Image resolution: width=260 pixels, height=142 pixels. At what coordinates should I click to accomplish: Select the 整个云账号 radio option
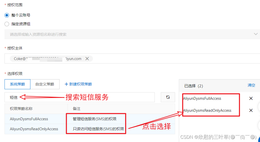[x=7, y=15]
